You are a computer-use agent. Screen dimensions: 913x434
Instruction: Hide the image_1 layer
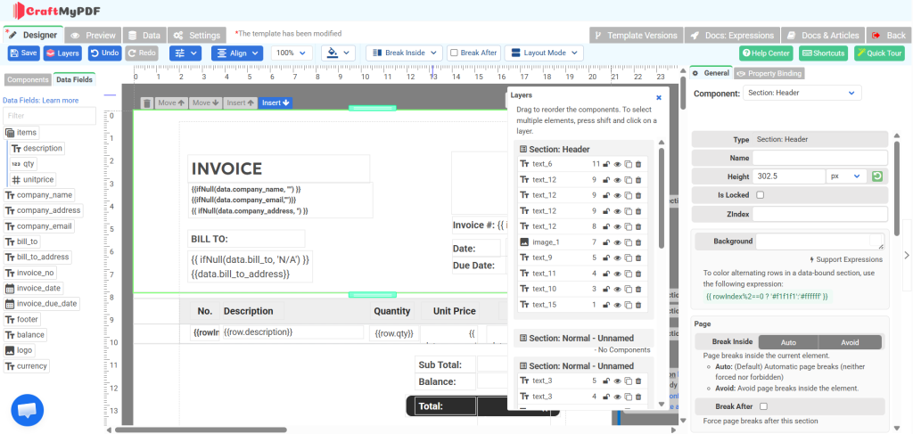[x=617, y=242]
